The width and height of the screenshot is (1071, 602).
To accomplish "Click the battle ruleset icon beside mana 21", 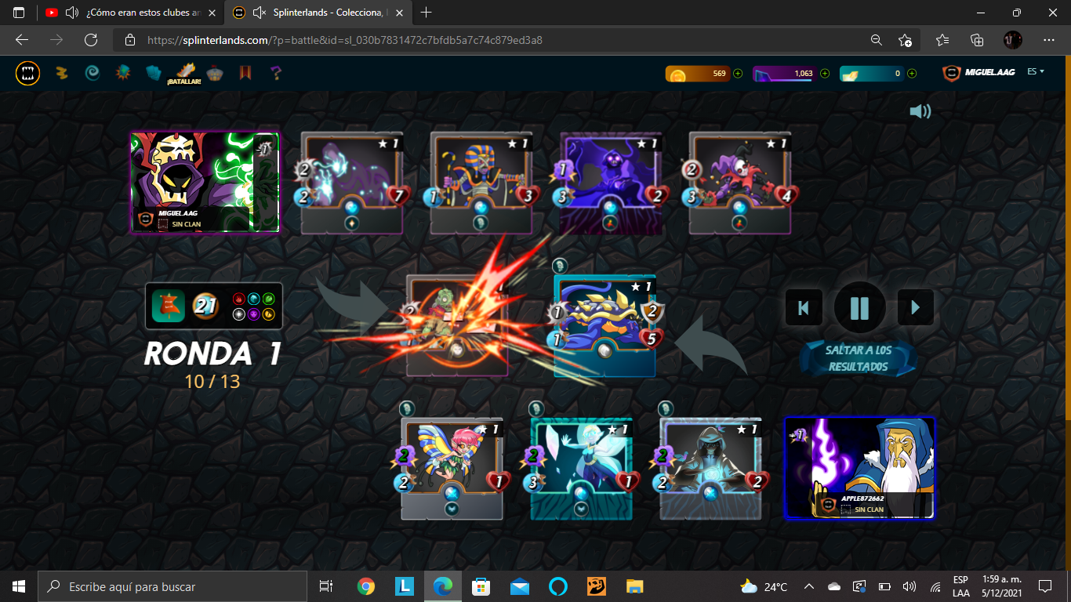I will [x=168, y=306].
